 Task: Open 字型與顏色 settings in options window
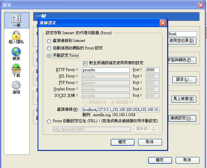coord(182,60)
